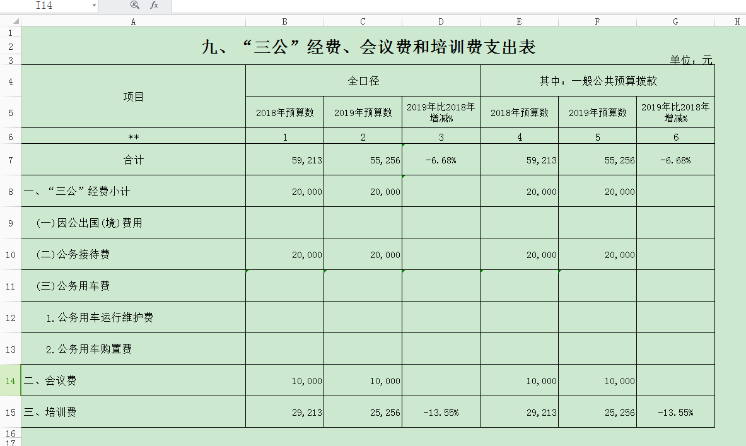Open the Name Box dropdown arrow
Image resolution: width=746 pixels, height=446 pixels.
tap(94, 6)
